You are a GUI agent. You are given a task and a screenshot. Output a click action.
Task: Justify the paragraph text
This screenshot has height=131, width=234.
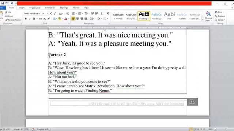pyautogui.click(x=86, y=19)
